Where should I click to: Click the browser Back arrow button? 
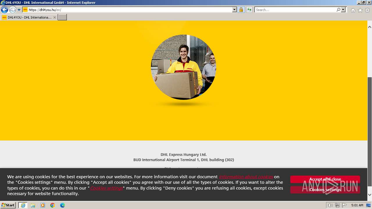(x=4, y=10)
